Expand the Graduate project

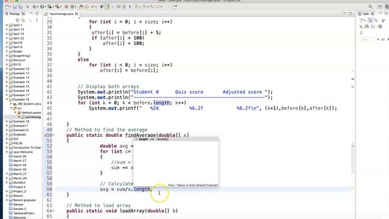(x=7, y=134)
